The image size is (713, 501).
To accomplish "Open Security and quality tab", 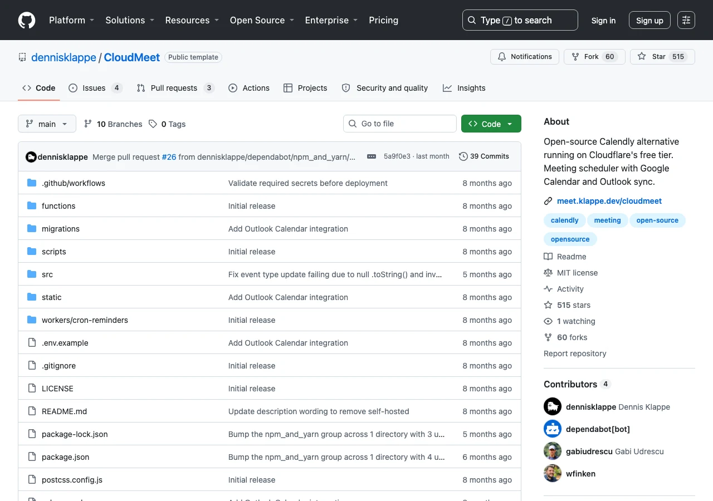I will click(385, 88).
